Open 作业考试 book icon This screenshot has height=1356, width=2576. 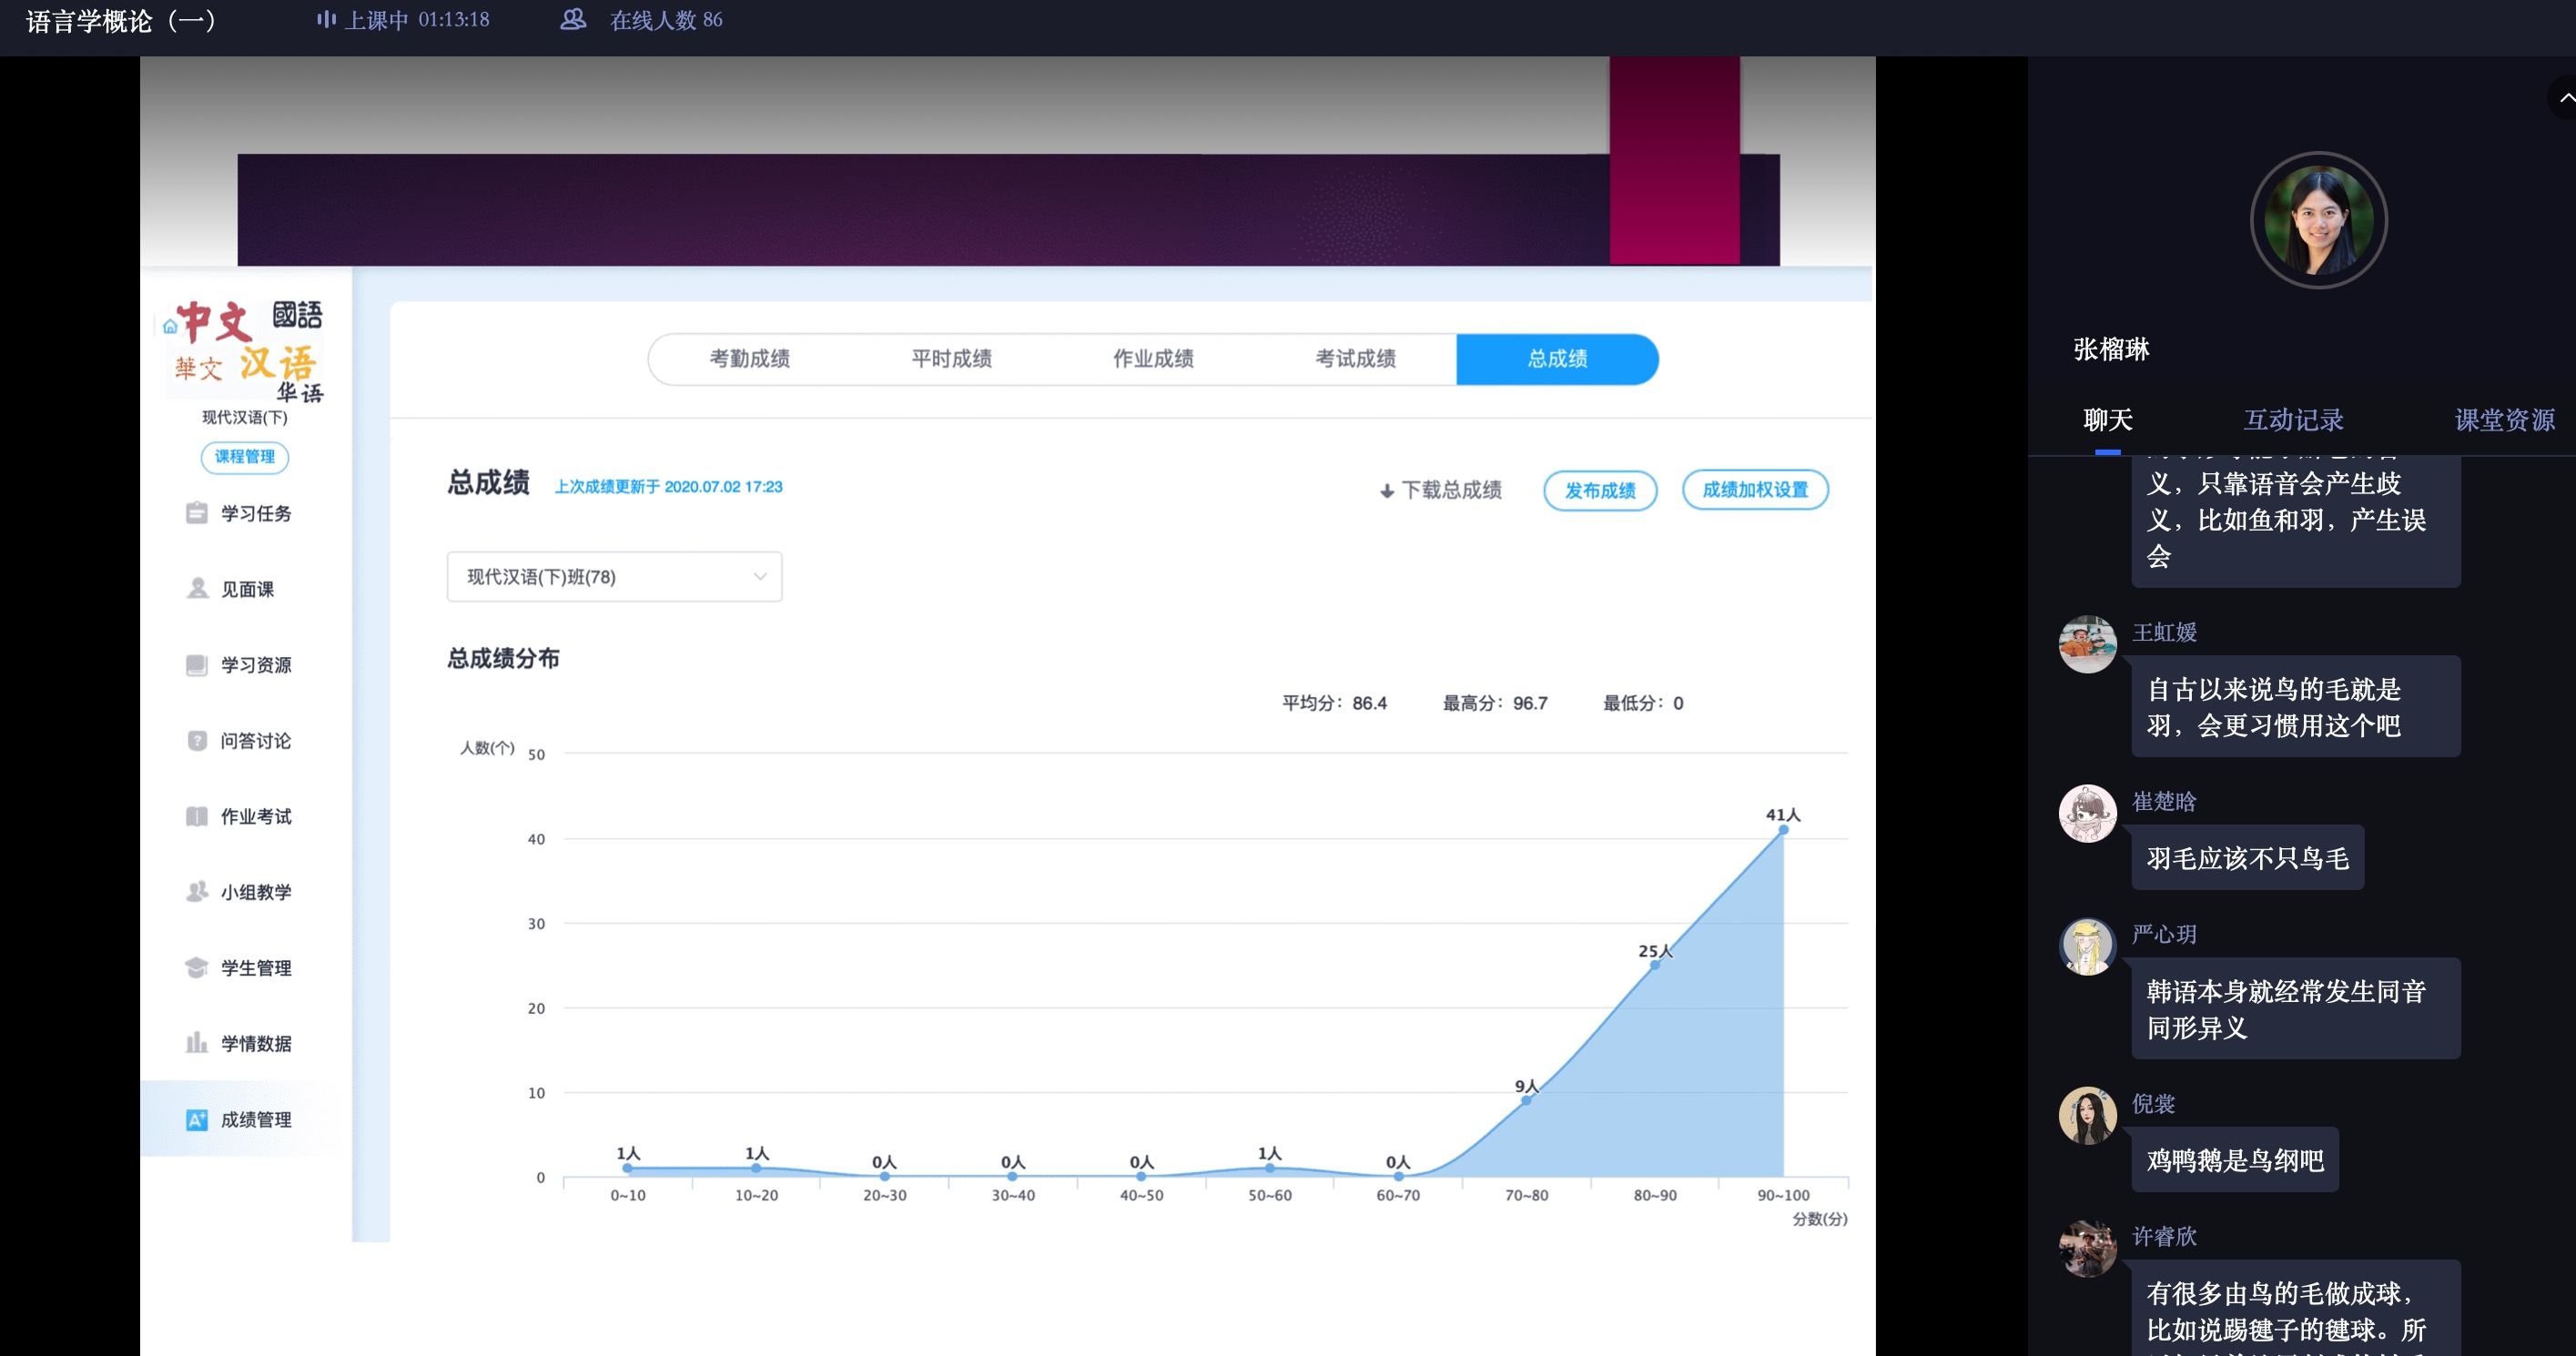[196, 816]
